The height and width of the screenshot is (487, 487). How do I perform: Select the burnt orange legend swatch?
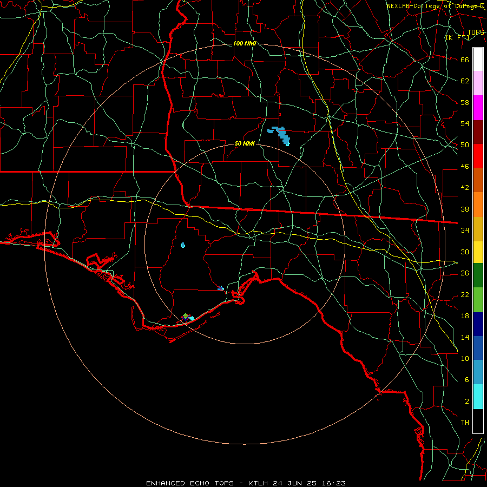click(478, 180)
